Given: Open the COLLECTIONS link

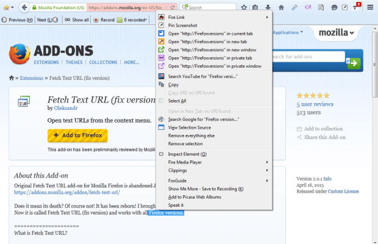Looking at the screenshot, I should coord(103,62).
